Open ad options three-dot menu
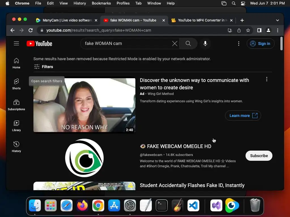This screenshot has height=217, width=290. click(266, 79)
